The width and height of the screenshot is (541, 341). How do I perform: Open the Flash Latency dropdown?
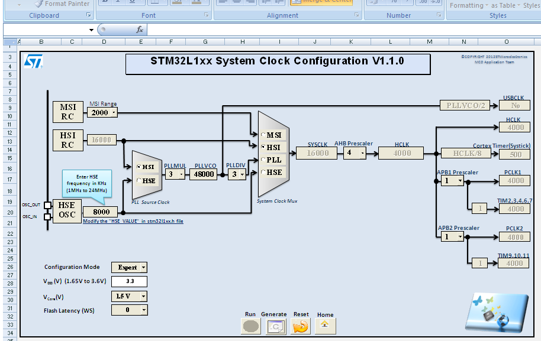[143, 310]
